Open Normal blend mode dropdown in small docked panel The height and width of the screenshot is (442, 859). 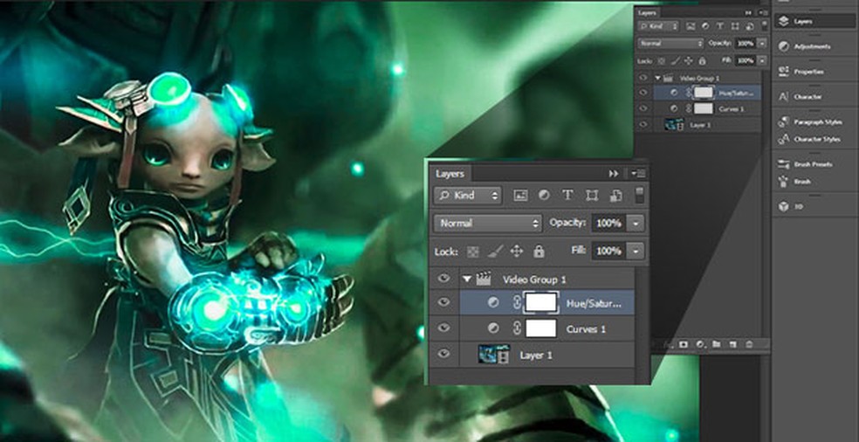coord(670,44)
